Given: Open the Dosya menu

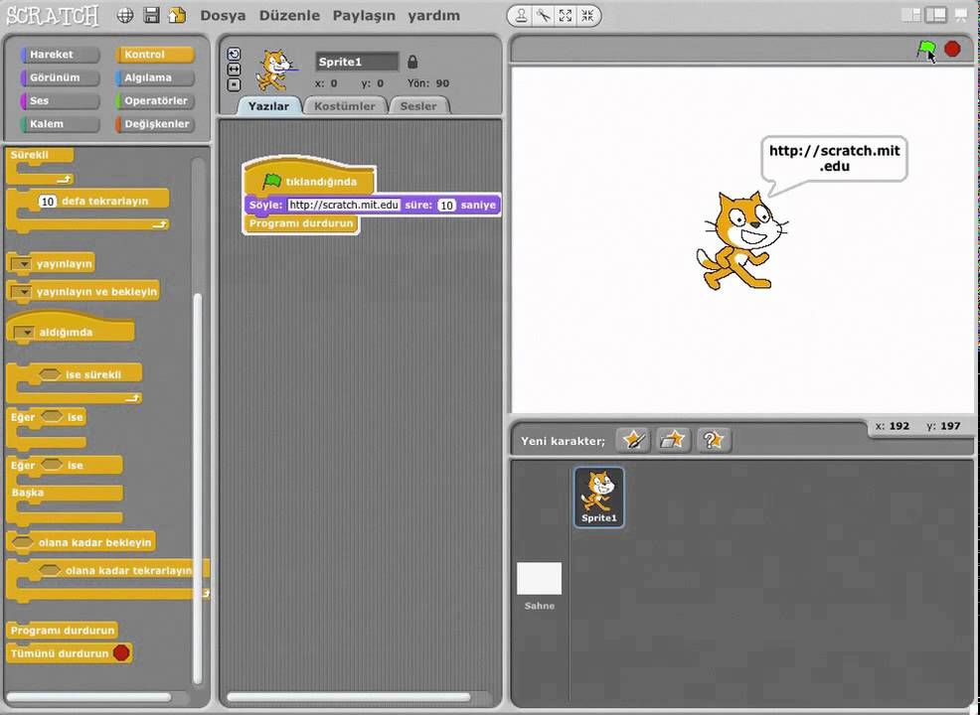Looking at the screenshot, I should [x=223, y=16].
